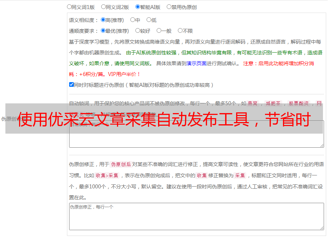Click the 通顺度要求 label
The width and height of the screenshot is (328, 237).
[x=84, y=31]
